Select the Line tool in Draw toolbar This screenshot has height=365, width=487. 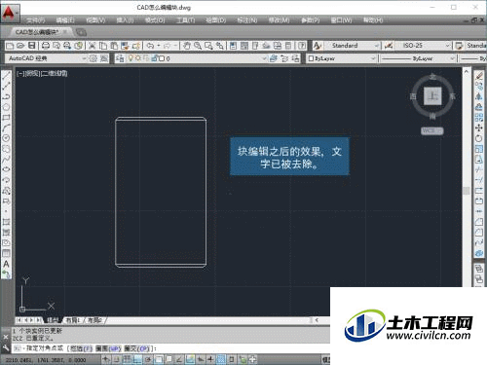(6, 76)
